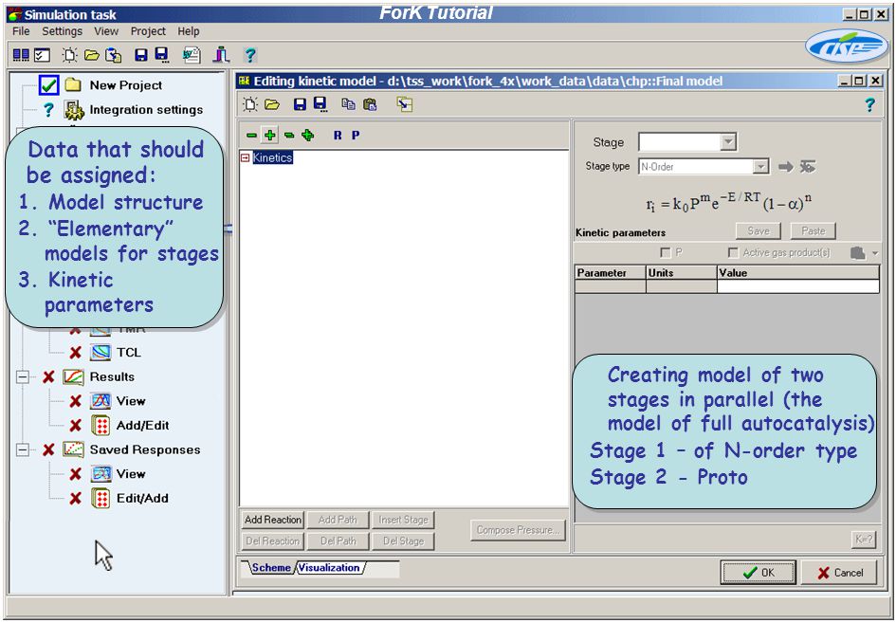
Task: Copy model using kinetic editor copy icon
Action: 348,104
